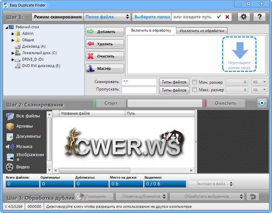
Task: Select the Музыка category icon
Action: pos(10,147)
